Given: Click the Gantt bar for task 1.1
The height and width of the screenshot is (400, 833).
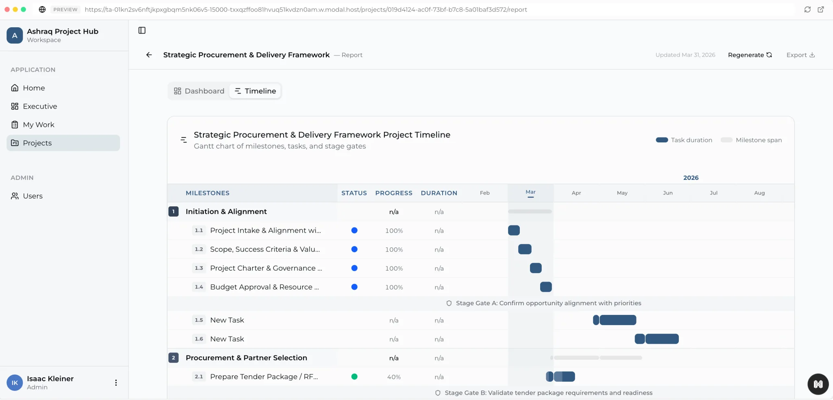Looking at the screenshot, I should [514, 230].
